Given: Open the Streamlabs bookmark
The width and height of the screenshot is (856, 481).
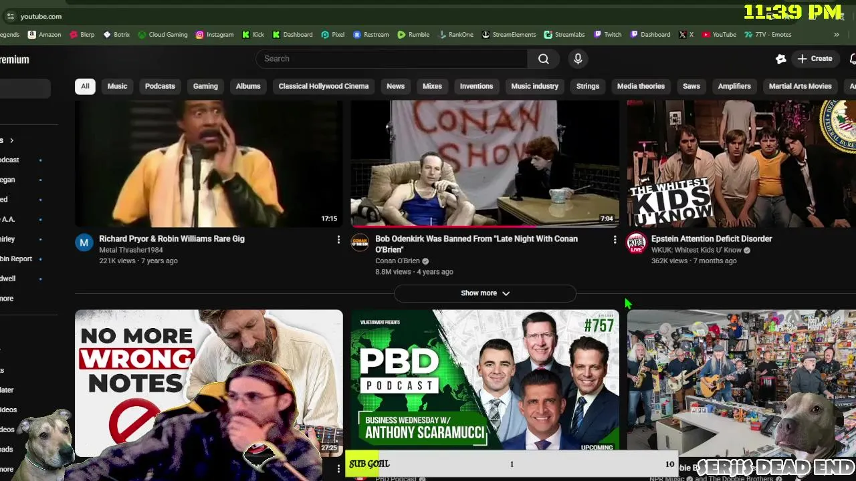Looking at the screenshot, I should [564, 35].
